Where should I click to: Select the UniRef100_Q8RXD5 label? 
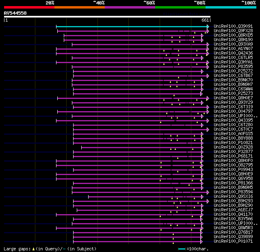pos(233,35)
